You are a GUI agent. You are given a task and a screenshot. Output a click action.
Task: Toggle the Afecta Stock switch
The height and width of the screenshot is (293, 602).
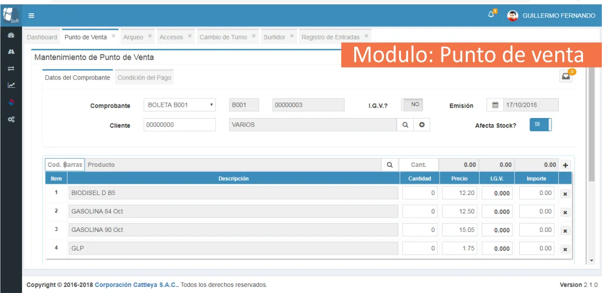[540, 125]
